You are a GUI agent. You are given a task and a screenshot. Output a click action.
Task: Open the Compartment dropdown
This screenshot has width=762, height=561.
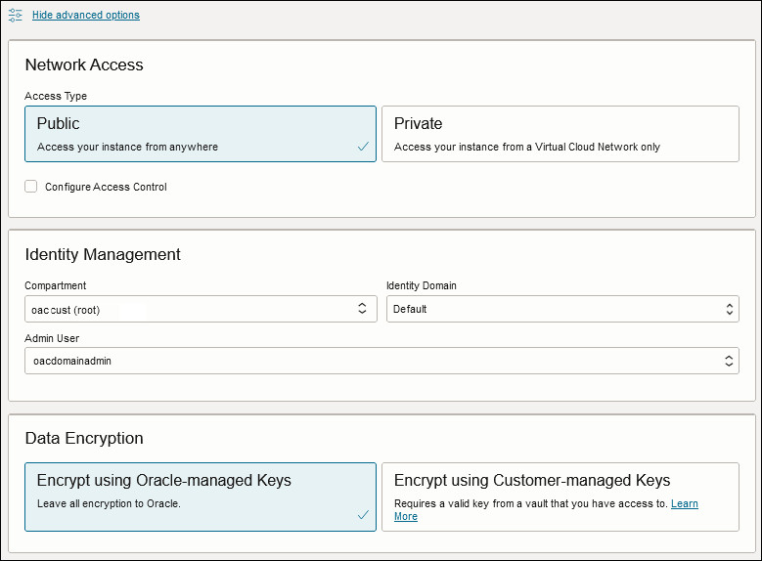click(x=200, y=309)
